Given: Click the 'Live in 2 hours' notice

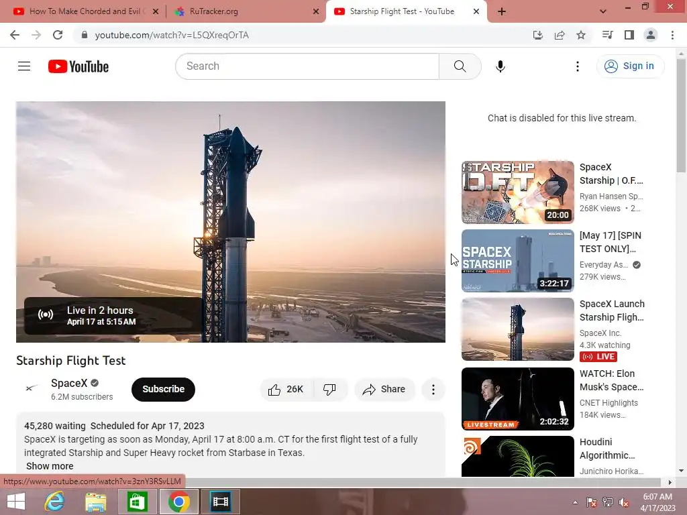Looking at the screenshot, I should [113, 316].
